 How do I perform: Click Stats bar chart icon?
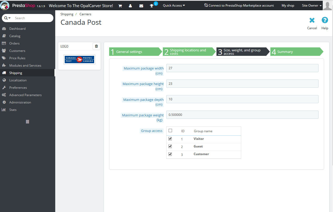[x=4, y=110]
